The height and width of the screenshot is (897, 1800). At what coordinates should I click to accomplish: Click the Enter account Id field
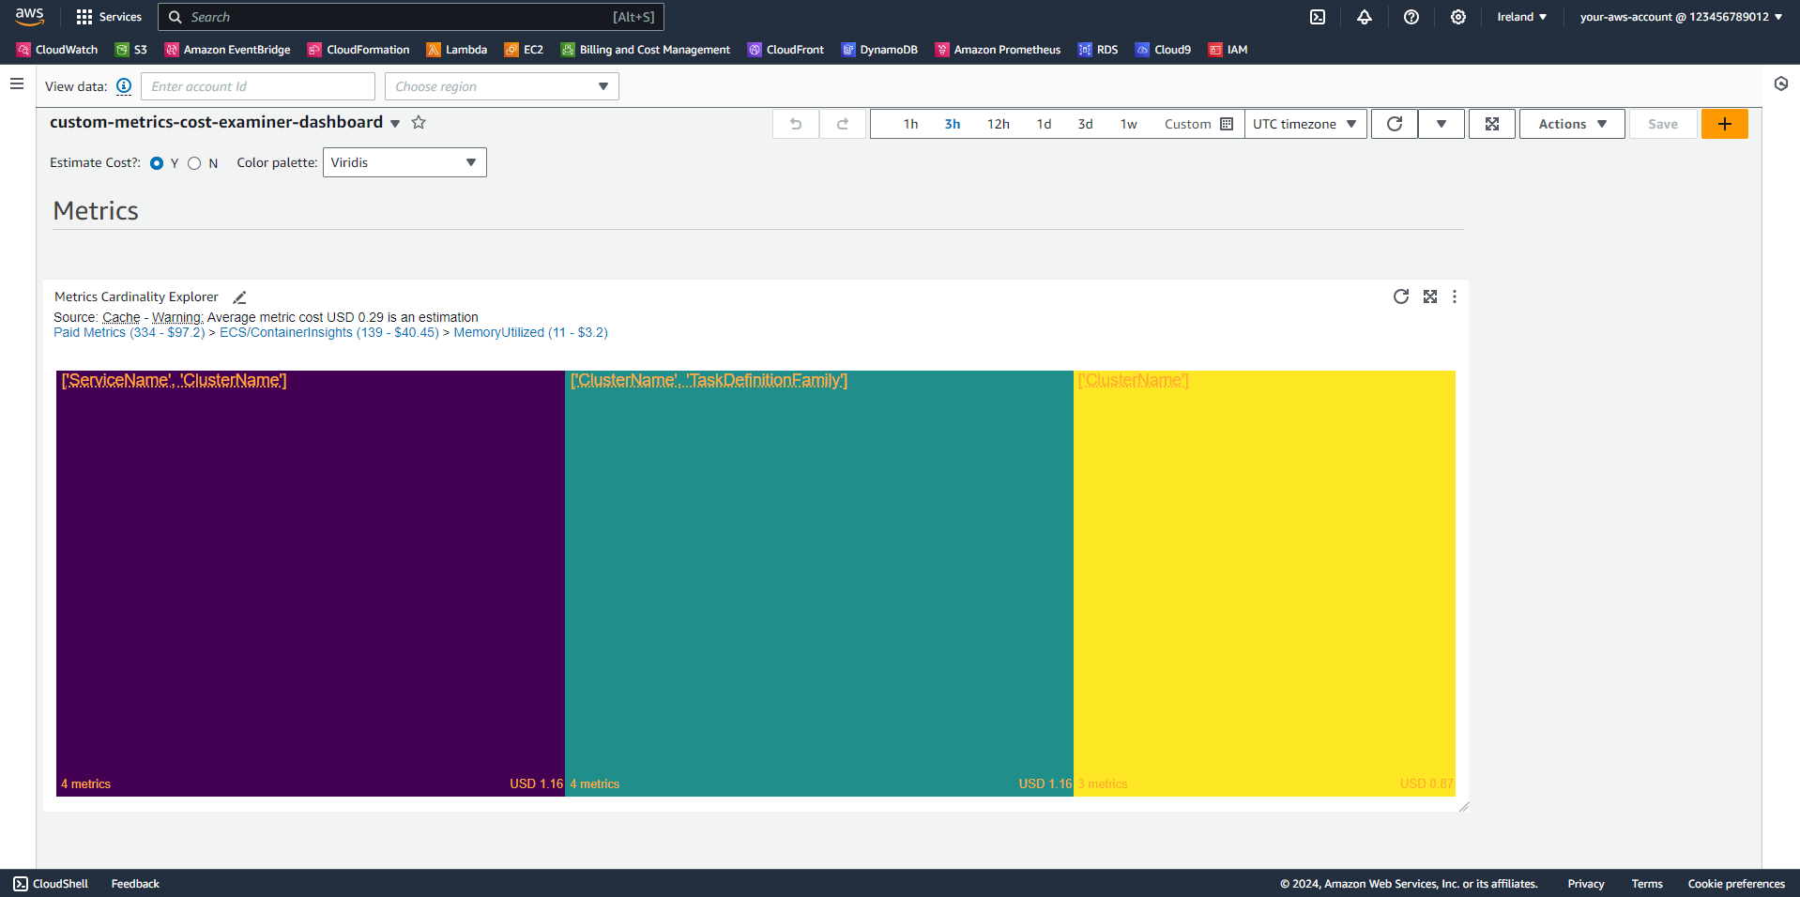[257, 85]
